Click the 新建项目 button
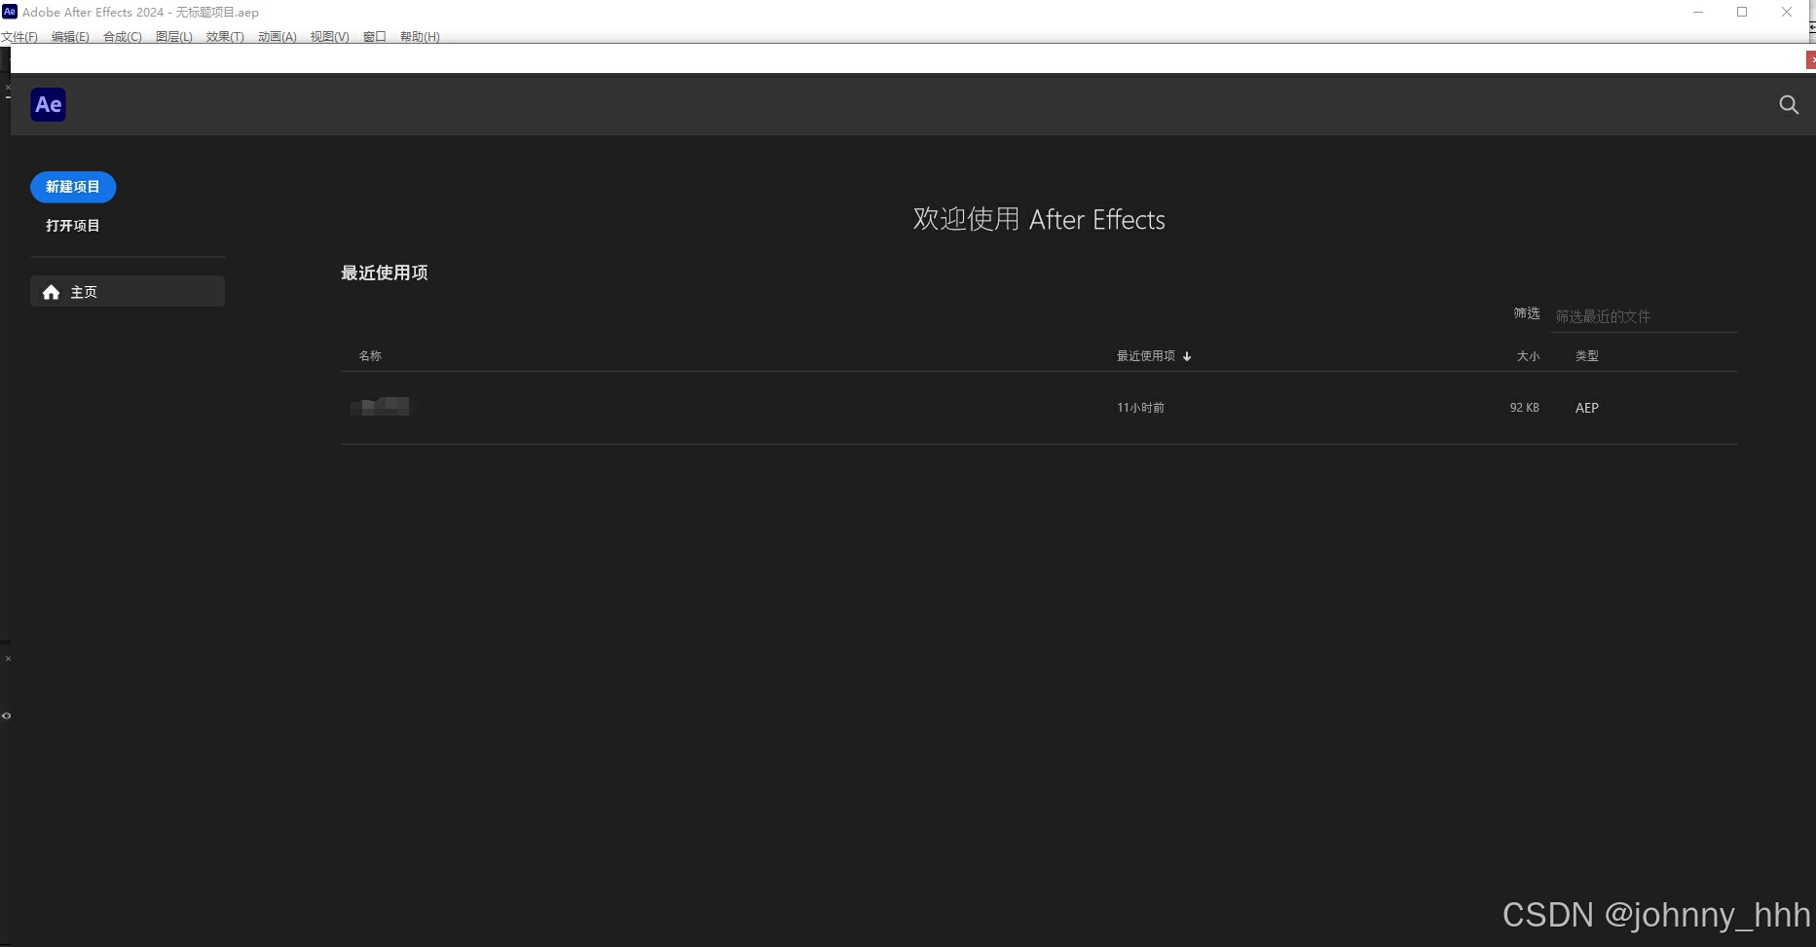 [73, 187]
